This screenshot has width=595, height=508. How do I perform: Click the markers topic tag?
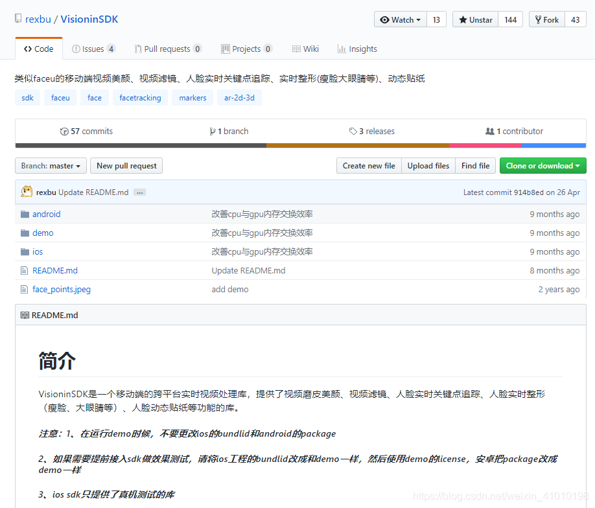tap(192, 98)
